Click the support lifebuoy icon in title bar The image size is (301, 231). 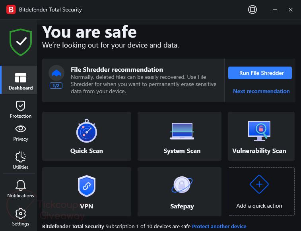pos(252,10)
